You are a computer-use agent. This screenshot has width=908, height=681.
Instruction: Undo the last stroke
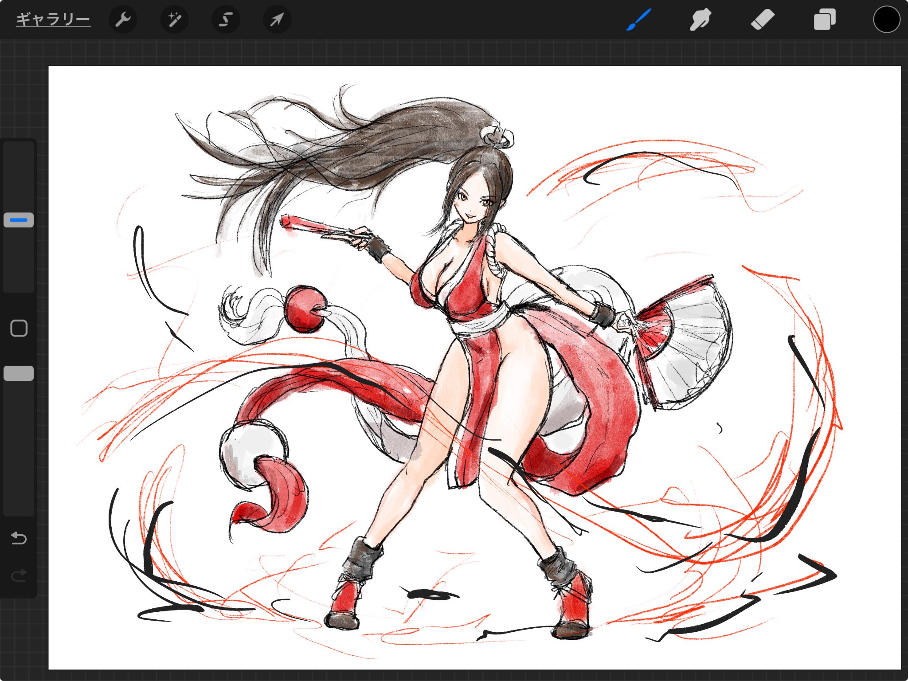pyautogui.click(x=19, y=538)
